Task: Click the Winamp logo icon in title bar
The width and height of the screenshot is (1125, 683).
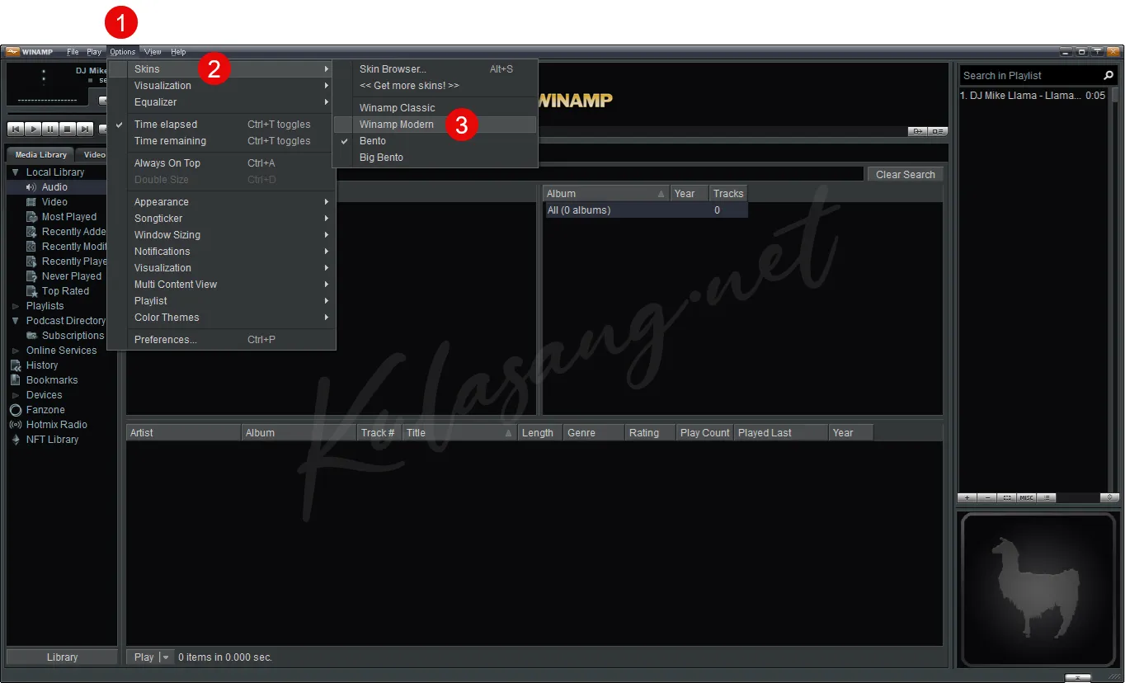Action: 12,52
